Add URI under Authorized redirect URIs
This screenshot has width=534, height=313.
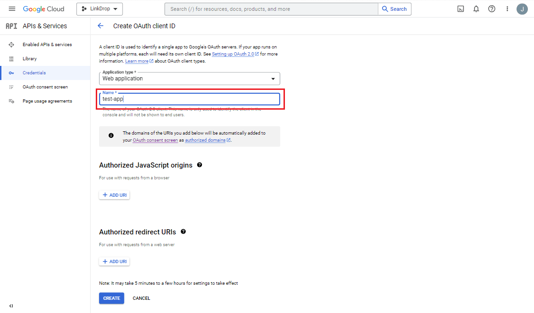pyautogui.click(x=114, y=262)
